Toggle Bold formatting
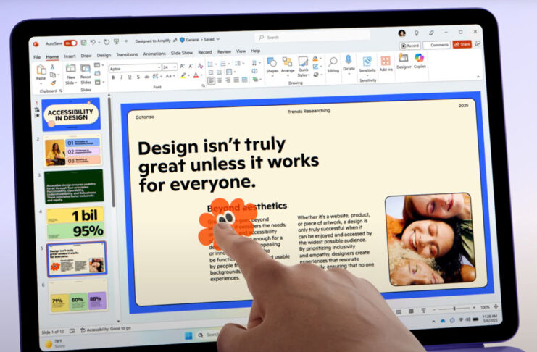This screenshot has height=352, width=537. click(x=113, y=77)
